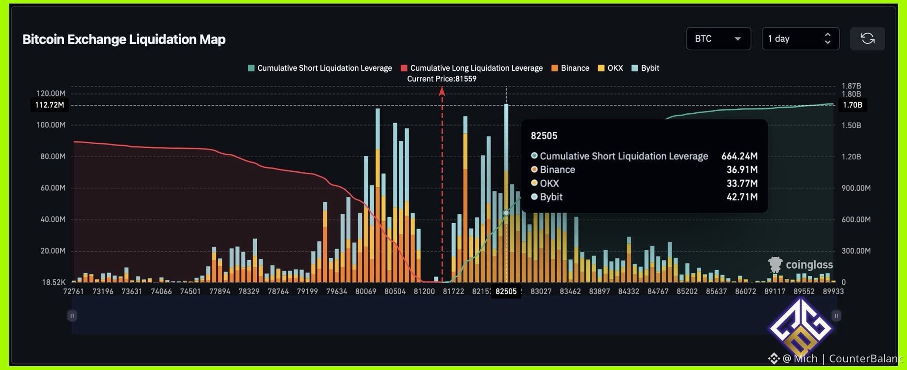This screenshot has height=370, width=907.
Task: Click the green Cumulative Short legend swatch
Action: [x=251, y=68]
